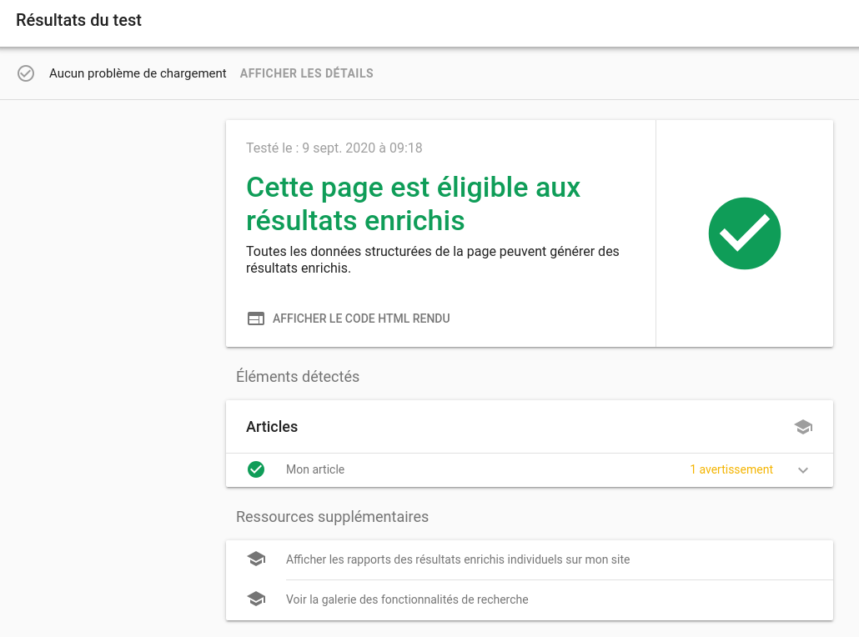Click 'Aucun problème de chargement' status text

(x=138, y=73)
